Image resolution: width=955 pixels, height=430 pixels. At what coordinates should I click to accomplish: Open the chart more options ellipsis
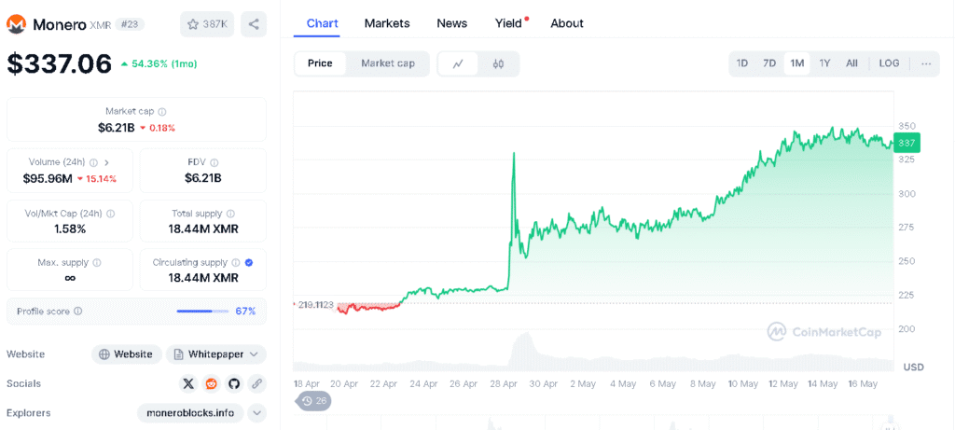926,63
